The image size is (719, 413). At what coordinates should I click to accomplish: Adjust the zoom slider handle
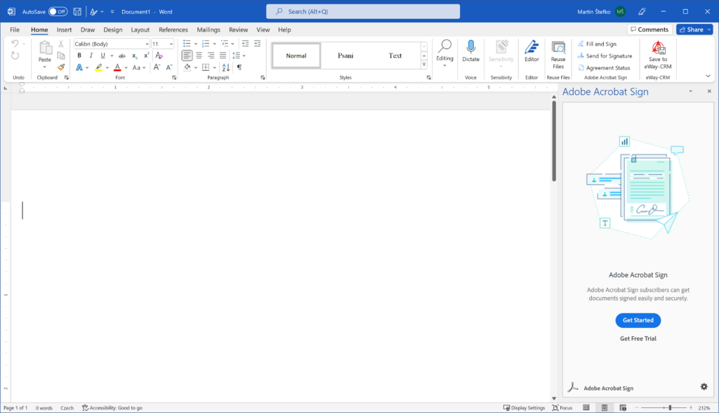[670, 407]
